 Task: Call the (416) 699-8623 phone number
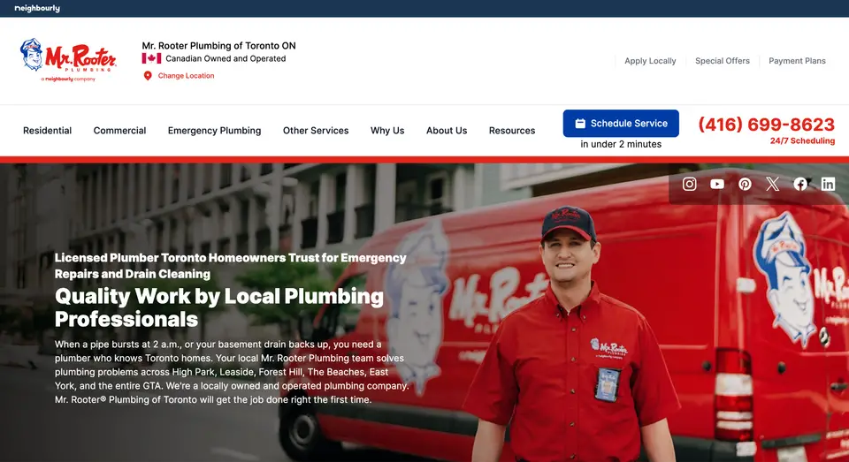coord(766,125)
